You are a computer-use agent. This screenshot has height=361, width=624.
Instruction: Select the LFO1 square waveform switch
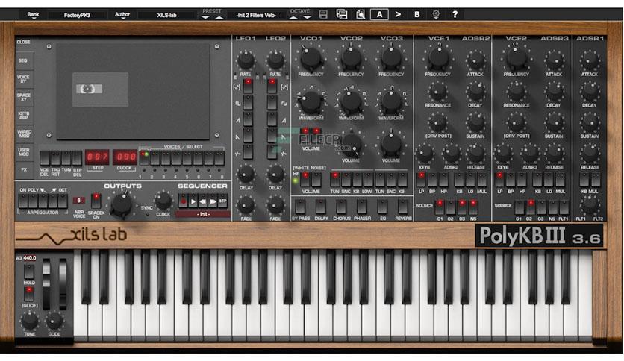248,103
